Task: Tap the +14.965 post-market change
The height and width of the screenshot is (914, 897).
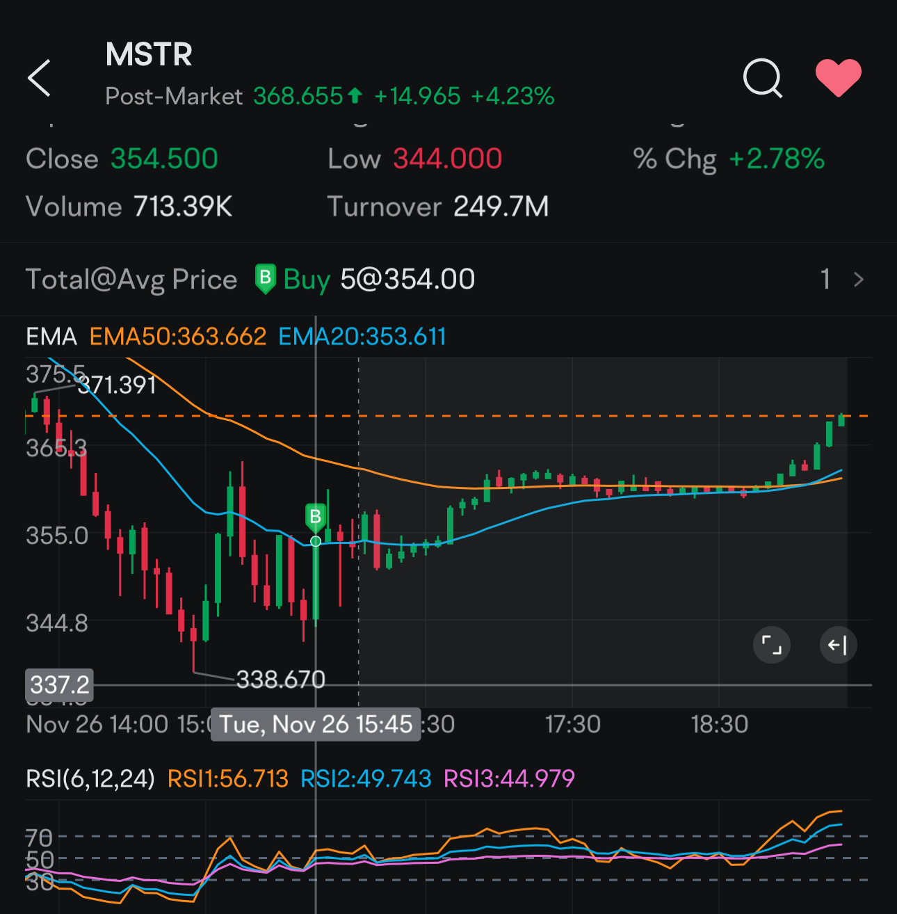Action: pos(417,96)
